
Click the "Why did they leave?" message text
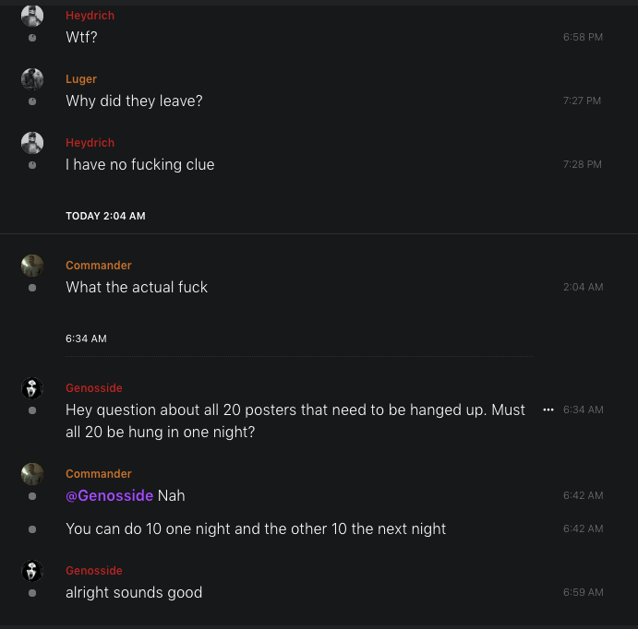pyautogui.click(x=134, y=101)
